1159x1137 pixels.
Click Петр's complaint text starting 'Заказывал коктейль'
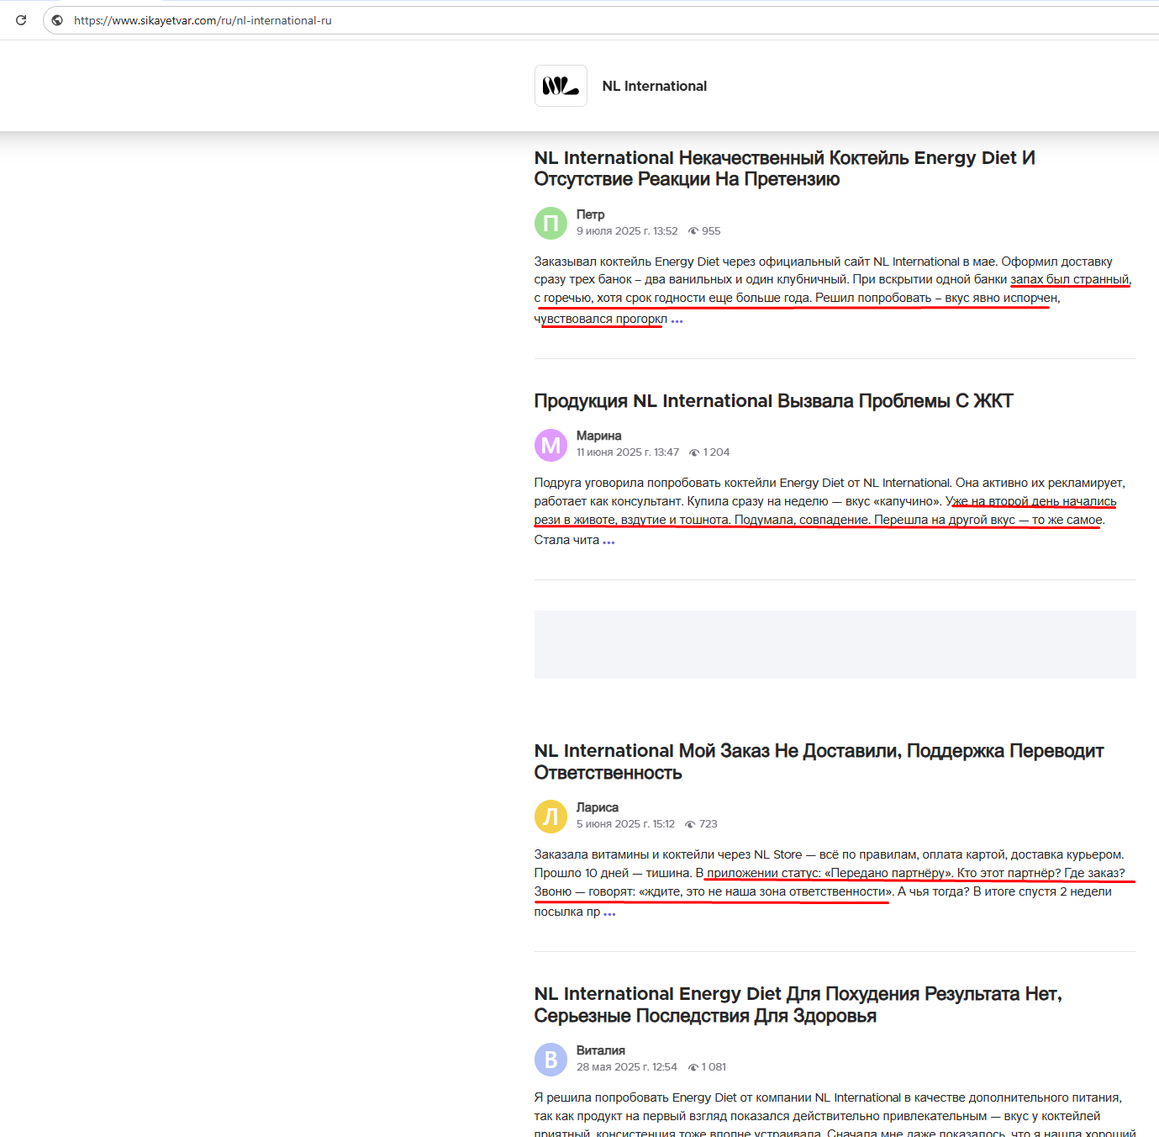click(833, 289)
